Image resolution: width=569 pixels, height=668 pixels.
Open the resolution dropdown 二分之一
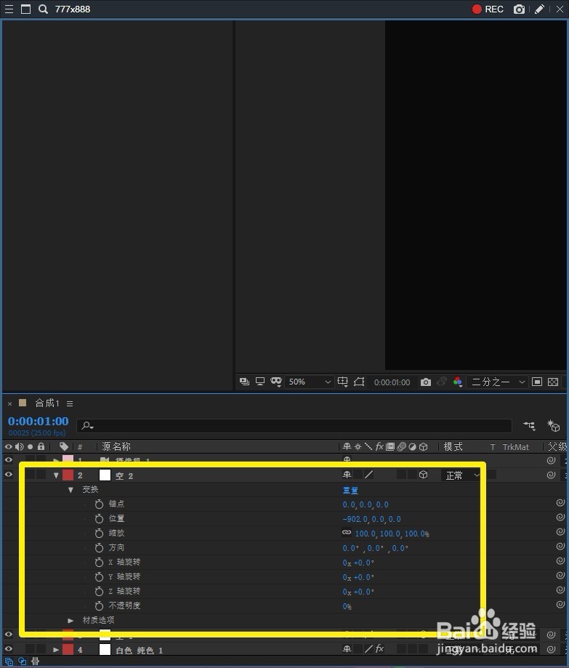point(498,382)
